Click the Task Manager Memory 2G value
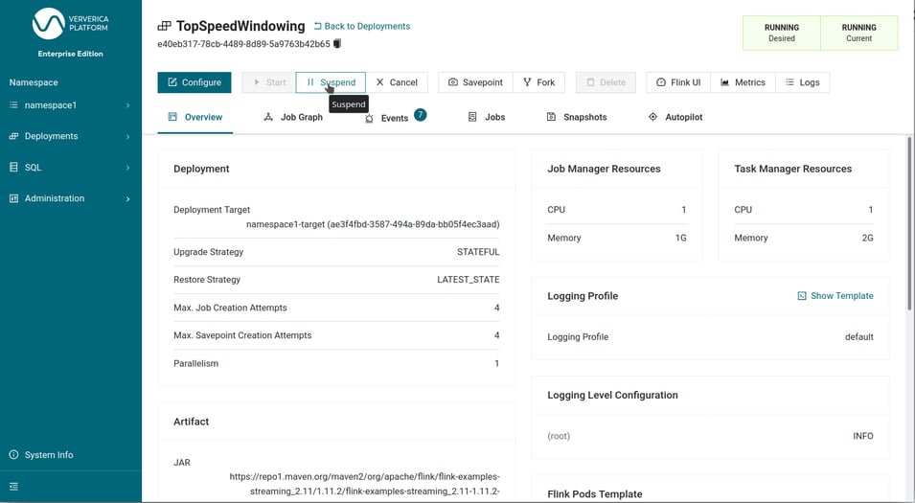 coord(868,238)
